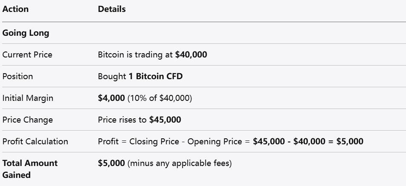Click the bold '$4,000' margin amount
This screenshot has width=406, height=186.
click(x=111, y=98)
